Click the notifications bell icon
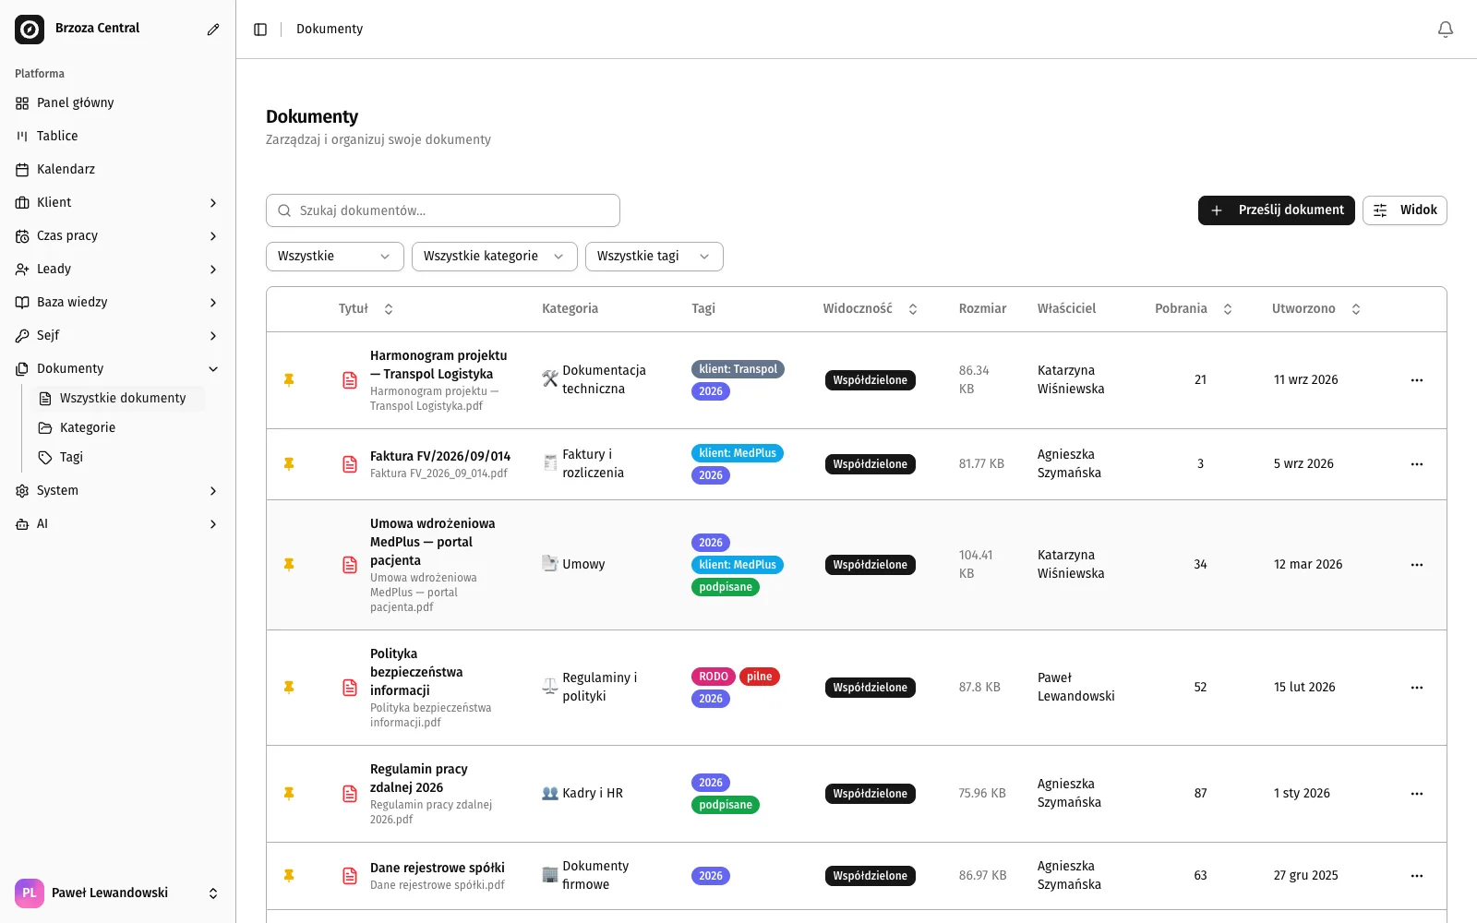The image size is (1477, 923). click(x=1446, y=30)
